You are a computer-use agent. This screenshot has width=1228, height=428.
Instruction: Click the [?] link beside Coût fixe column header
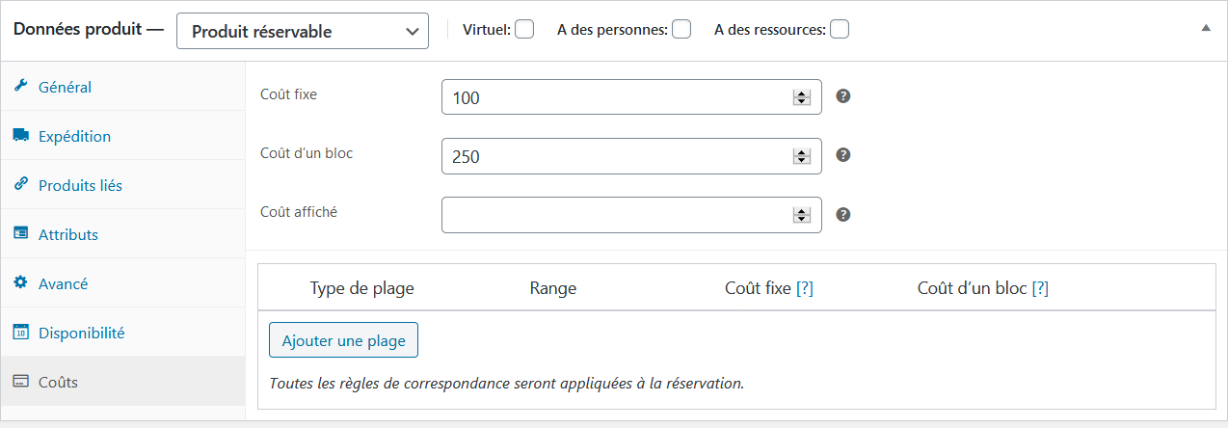[x=805, y=288]
